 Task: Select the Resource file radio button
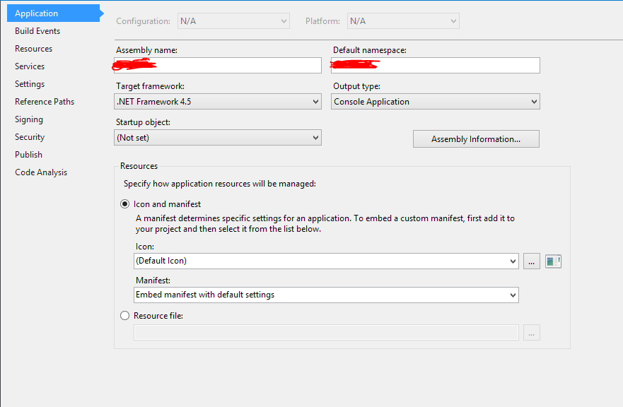pyautogui.click(x=125, y=316)
